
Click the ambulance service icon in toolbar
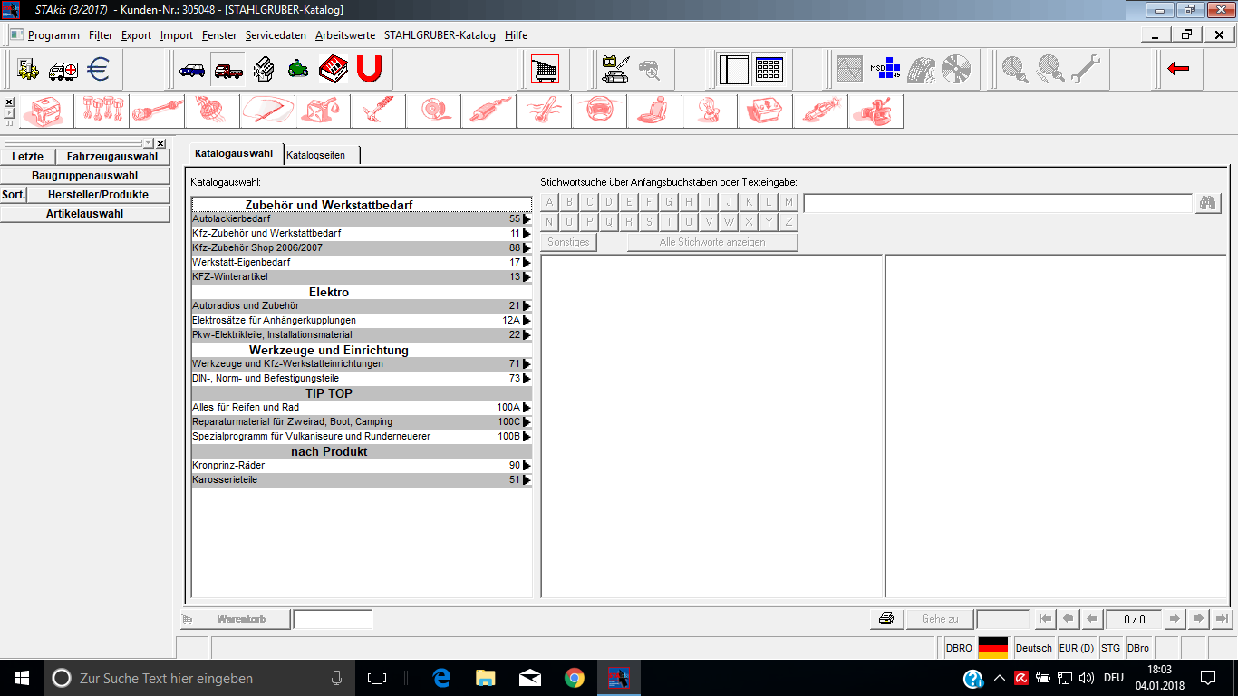63,69
